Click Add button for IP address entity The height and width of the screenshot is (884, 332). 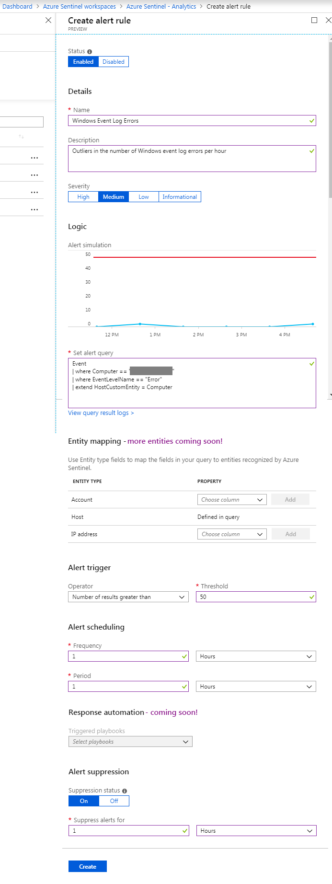click(x=291, y=534)
